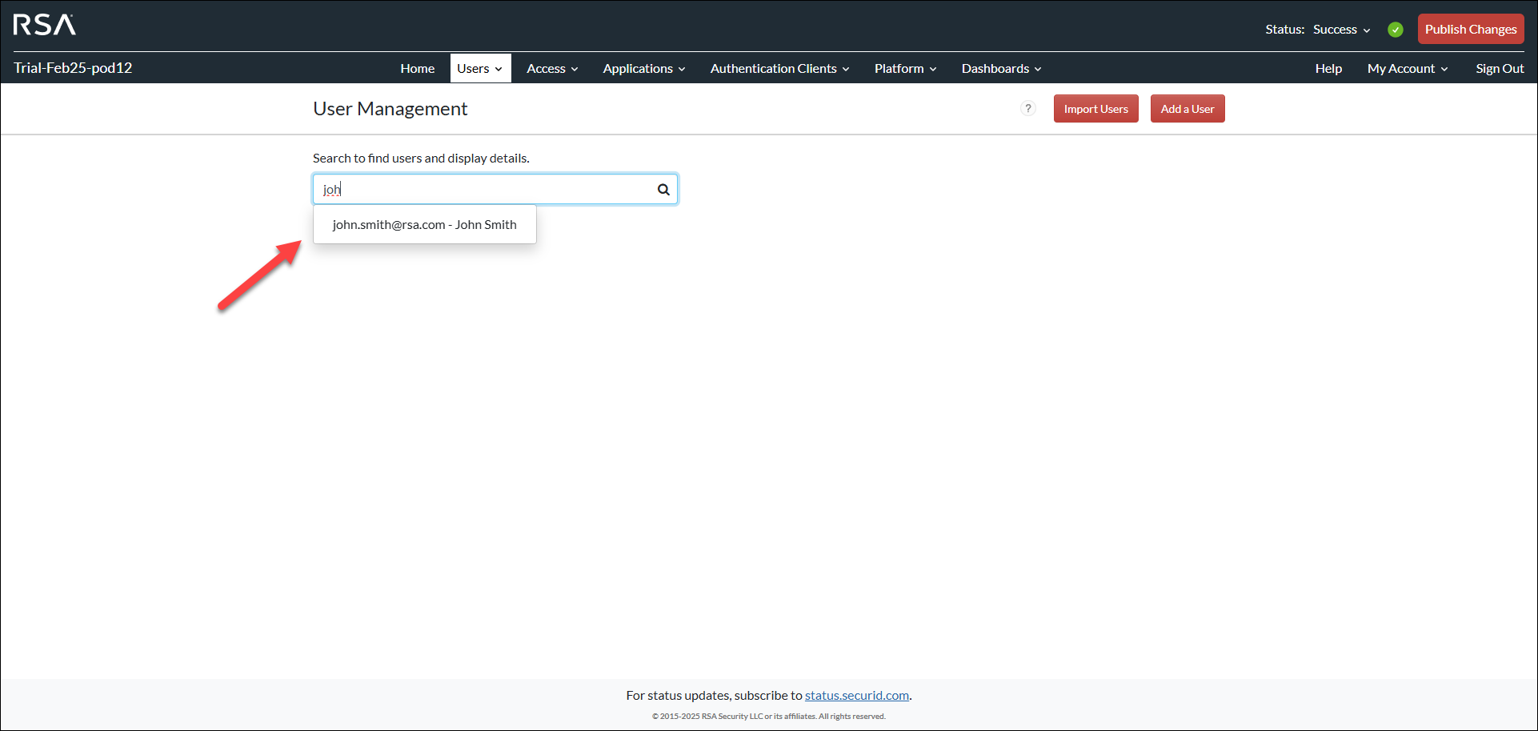Expand the Dashboards menu

1000,69
